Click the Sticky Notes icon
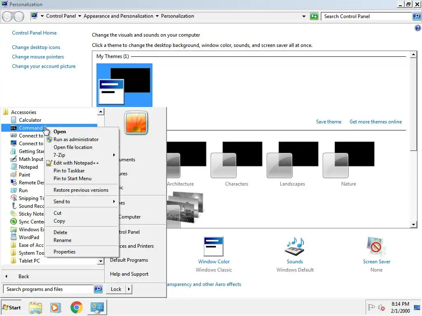The width and height of the screenshot is (422, 316). click(x=14, y=214)
